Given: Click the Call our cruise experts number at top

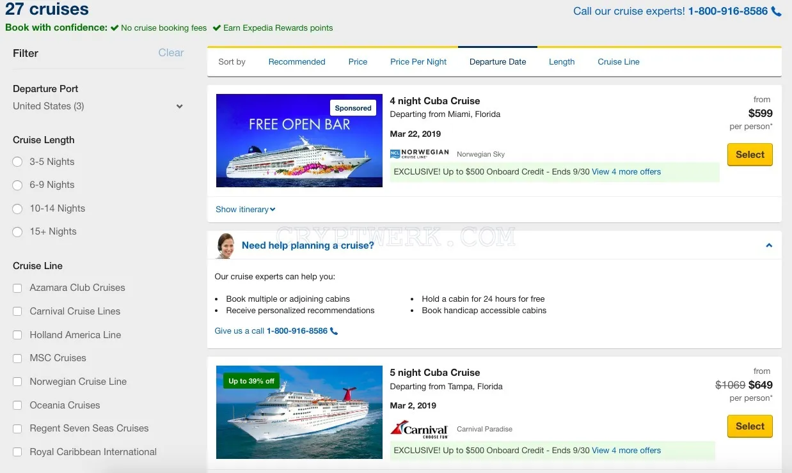Looking at the screenshot, I should coord(728,12).
